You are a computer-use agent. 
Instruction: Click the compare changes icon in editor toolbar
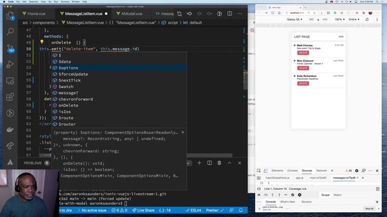180,14
